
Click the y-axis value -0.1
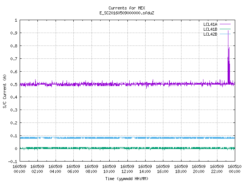(12, 162)
